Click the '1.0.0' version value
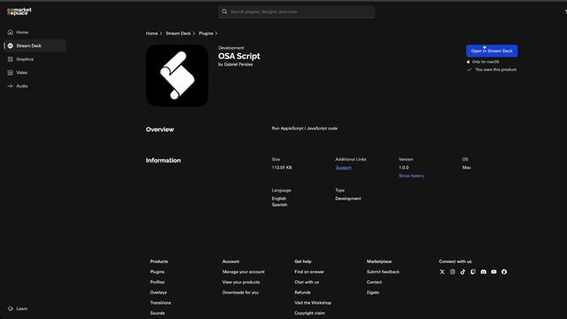Screen dimensions: 567x319 pos(404,167)
